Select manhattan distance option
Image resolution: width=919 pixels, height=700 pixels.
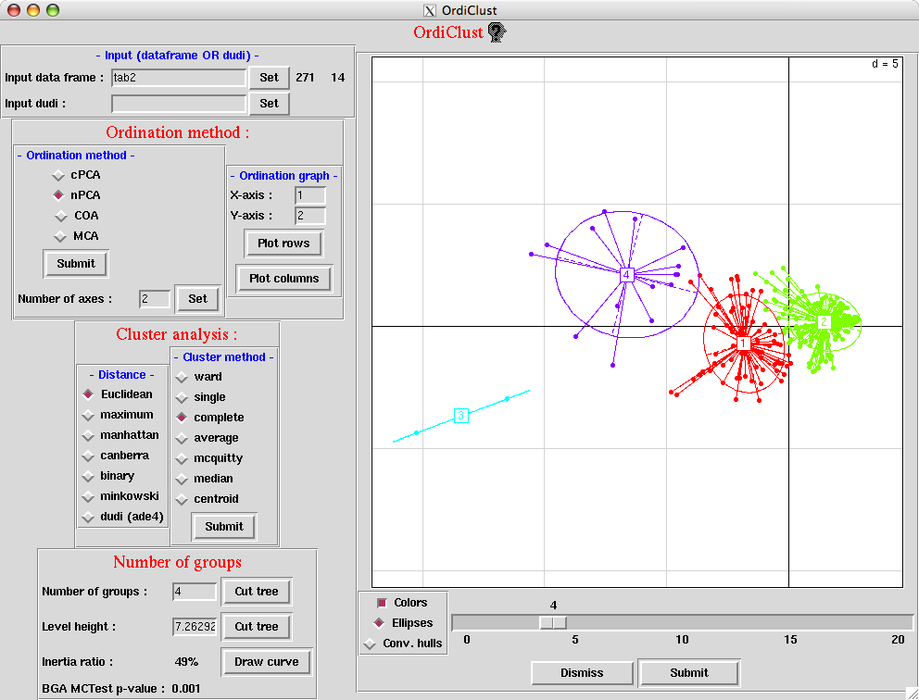89,435
